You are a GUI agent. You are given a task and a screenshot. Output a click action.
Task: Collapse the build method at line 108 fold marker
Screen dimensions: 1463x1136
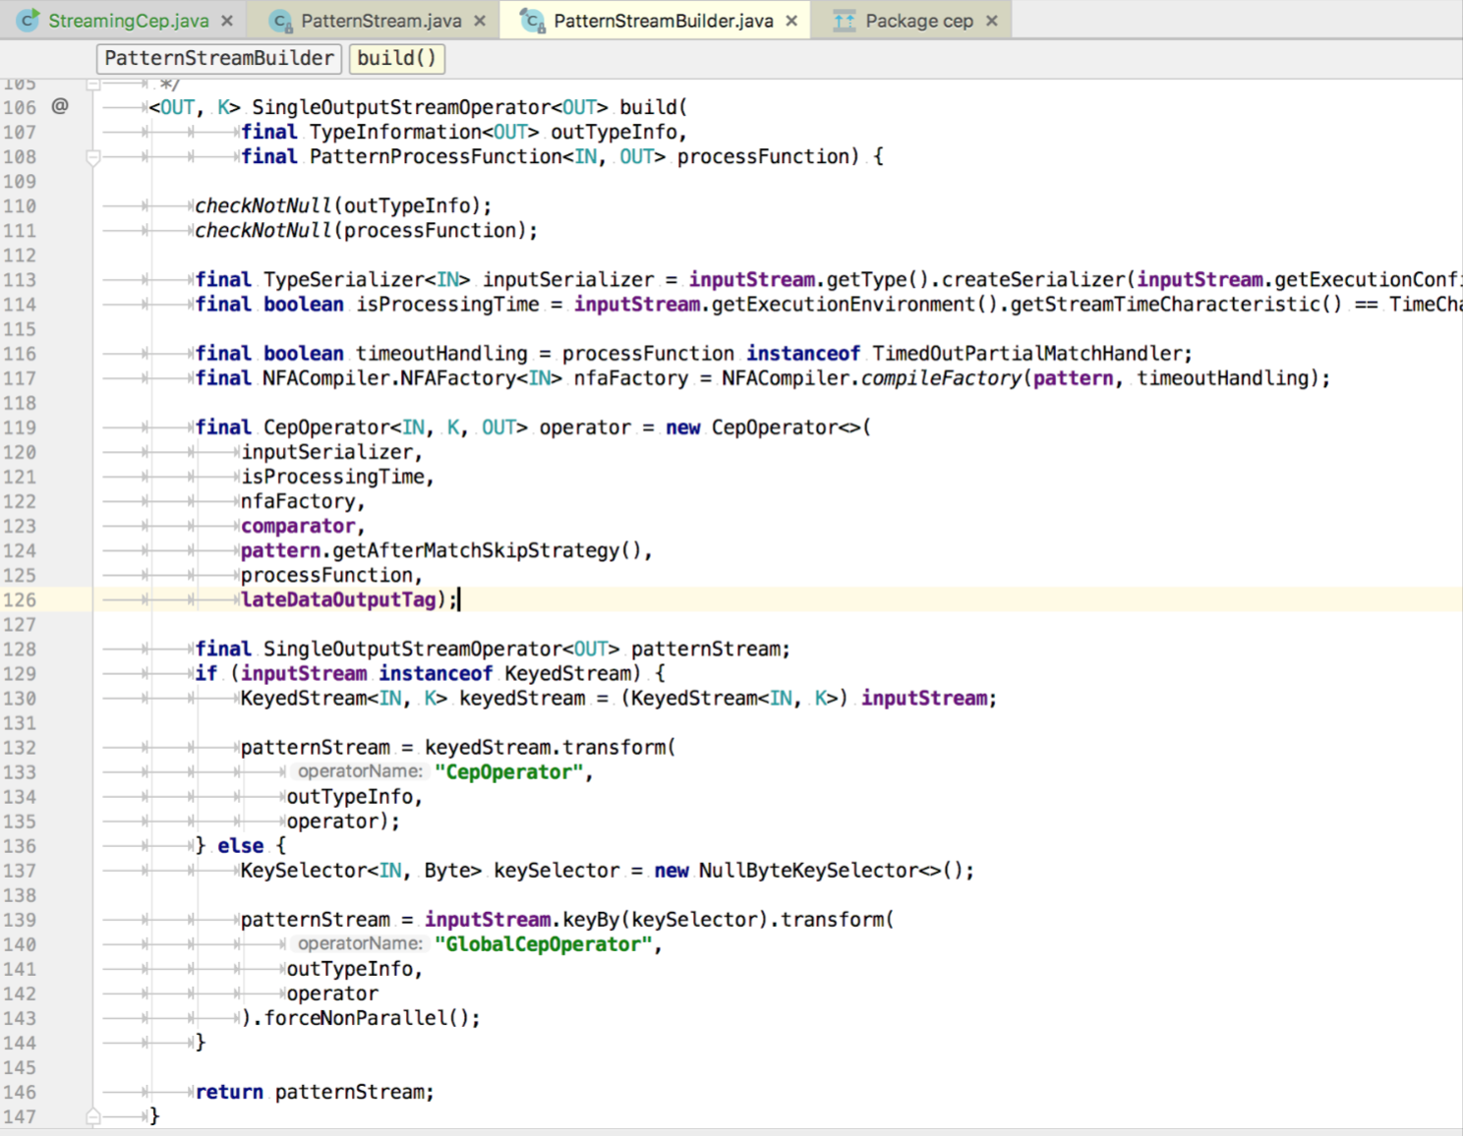93,157
